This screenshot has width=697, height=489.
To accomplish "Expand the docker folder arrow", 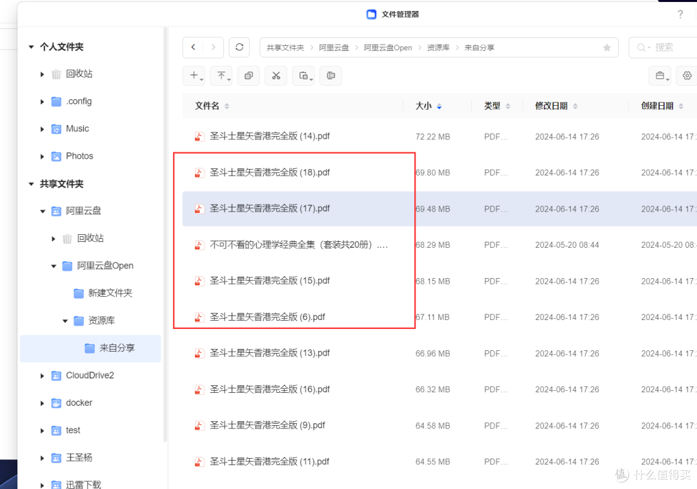I will [42, 403].
